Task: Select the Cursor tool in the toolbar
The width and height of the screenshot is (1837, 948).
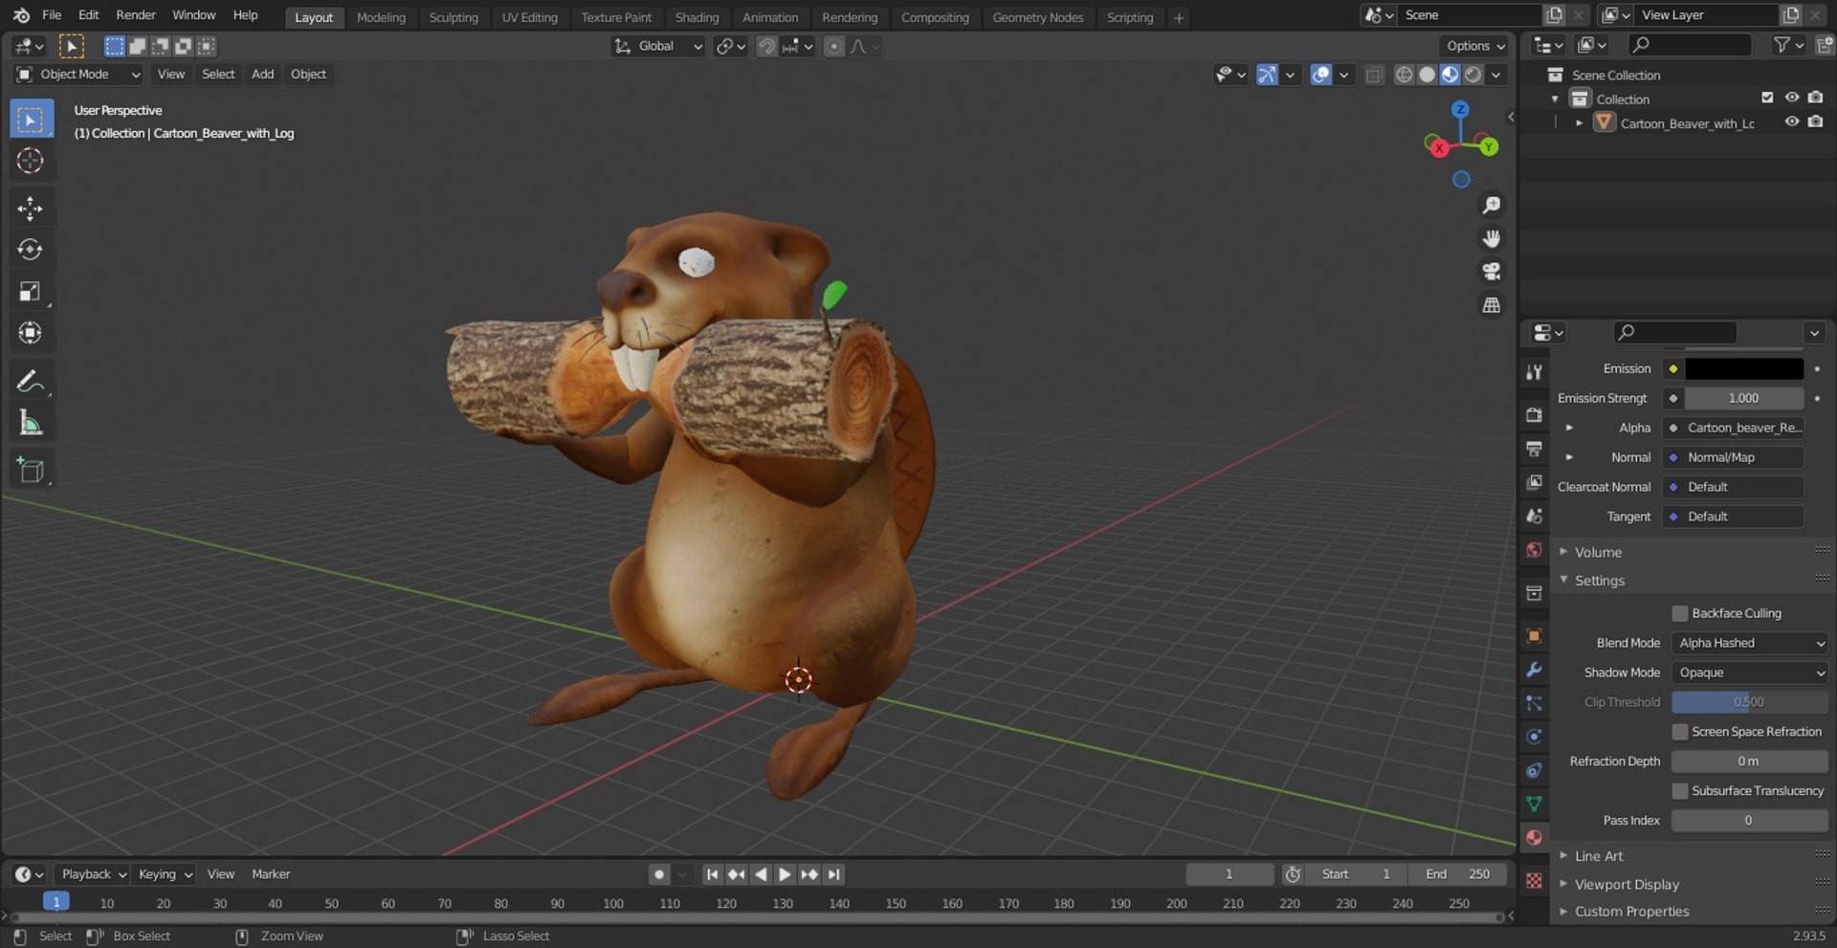Action: (31, 161)
